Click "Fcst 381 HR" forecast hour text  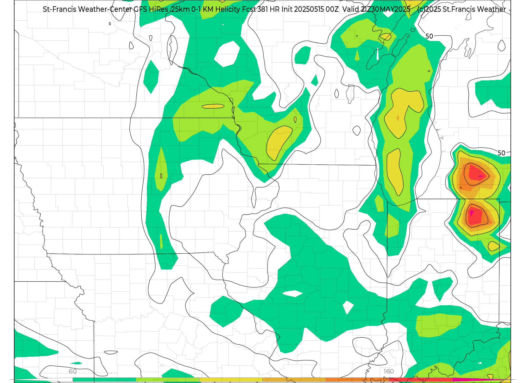pos(261,9)
